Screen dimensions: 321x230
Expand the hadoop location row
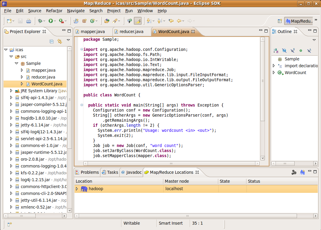(x=77, y=189)
